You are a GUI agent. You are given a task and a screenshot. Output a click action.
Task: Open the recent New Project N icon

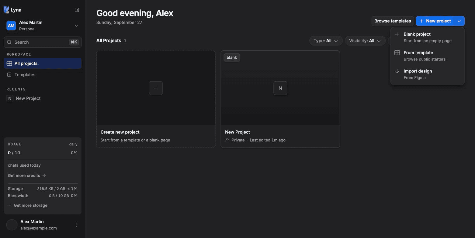point(10,98)
